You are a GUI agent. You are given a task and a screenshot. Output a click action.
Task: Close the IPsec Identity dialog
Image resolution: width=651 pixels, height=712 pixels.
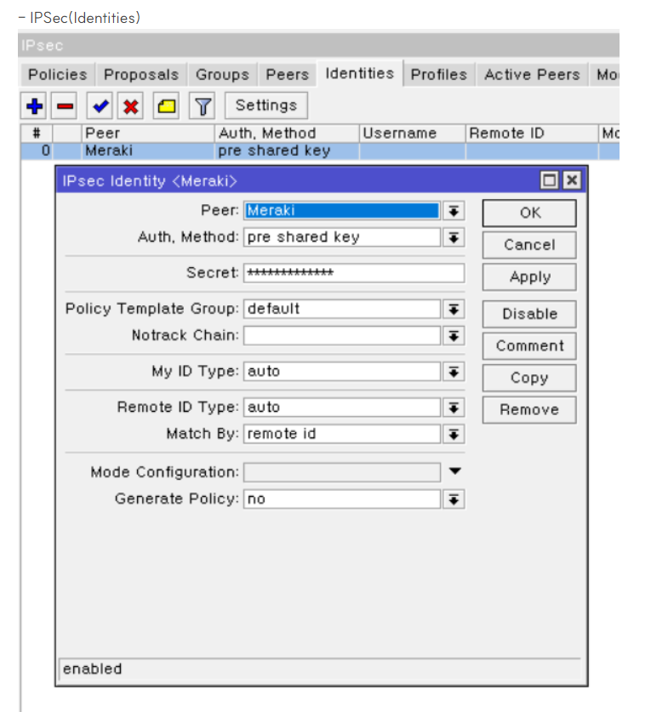[572, 180]
